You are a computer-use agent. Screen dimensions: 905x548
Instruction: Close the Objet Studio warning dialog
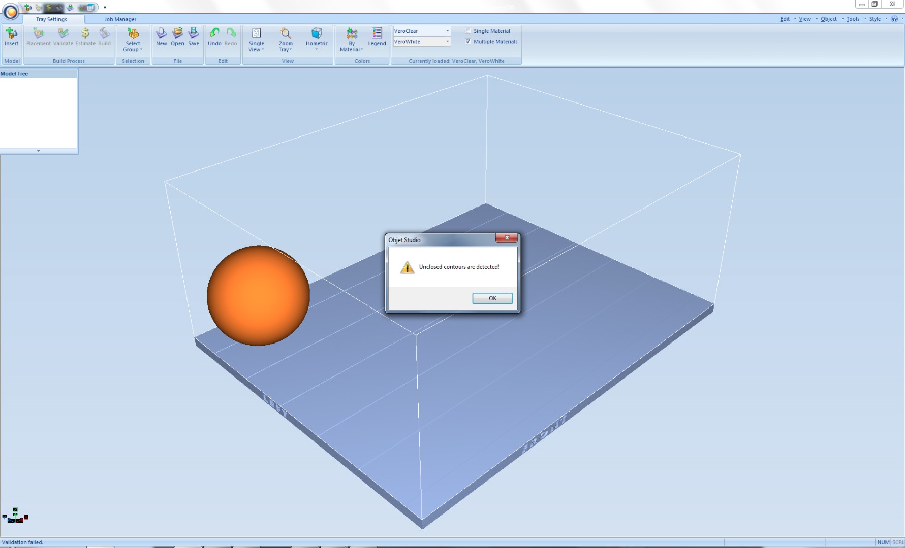[x=507, y=238]
